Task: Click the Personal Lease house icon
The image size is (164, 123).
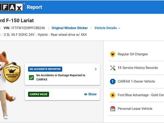Action: pos(113,109)
